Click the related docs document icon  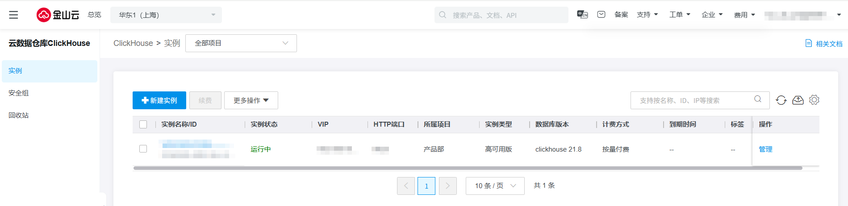pyautogui.click(x=808, y=43)
